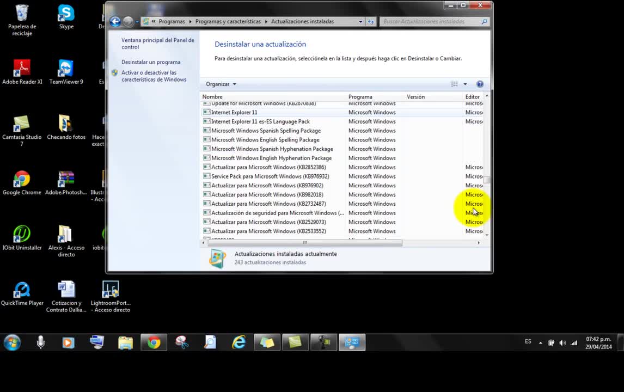Open the recent pages dropdown arrow
Image resolution: width=624 pixels, height=392 pixels.
[137, 22]
